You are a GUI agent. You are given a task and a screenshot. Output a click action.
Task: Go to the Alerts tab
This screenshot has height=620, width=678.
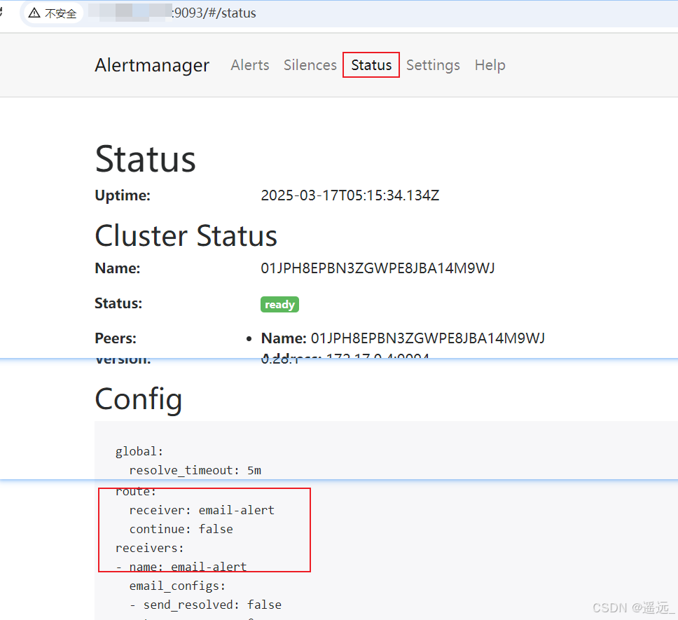(x=249, y=65)
